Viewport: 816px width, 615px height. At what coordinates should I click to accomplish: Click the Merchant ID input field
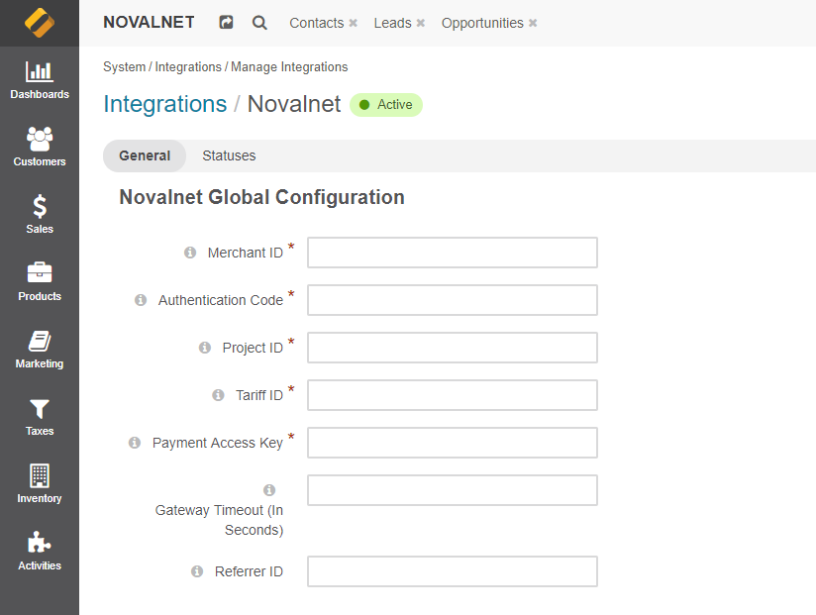click(452, 253)
